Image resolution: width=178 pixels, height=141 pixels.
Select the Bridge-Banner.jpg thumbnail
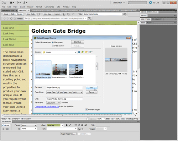click(43, 70)
